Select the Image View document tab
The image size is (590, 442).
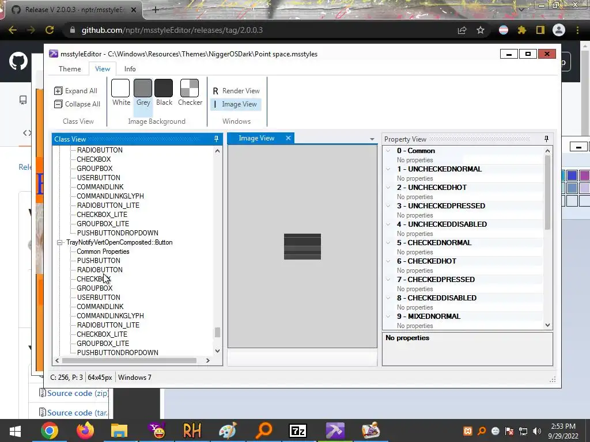click(256, 138)
